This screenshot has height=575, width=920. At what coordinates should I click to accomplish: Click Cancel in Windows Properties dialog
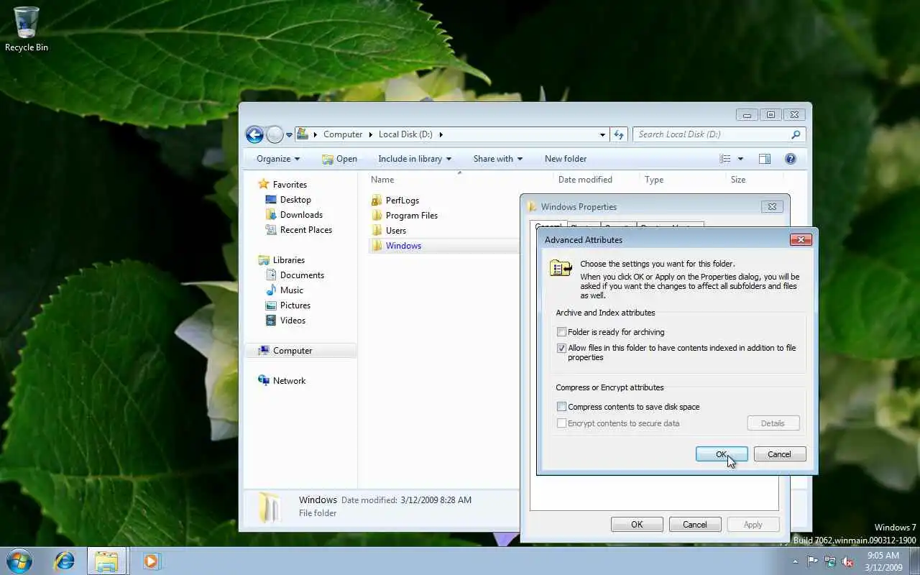(x=694, y=525)
